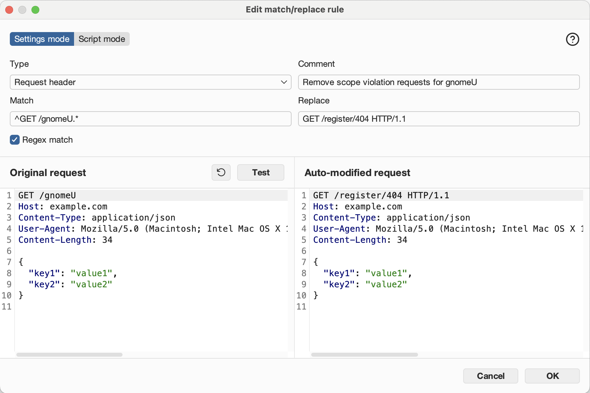
Task: Click "key2" line in original request
Action: point(70,284)
